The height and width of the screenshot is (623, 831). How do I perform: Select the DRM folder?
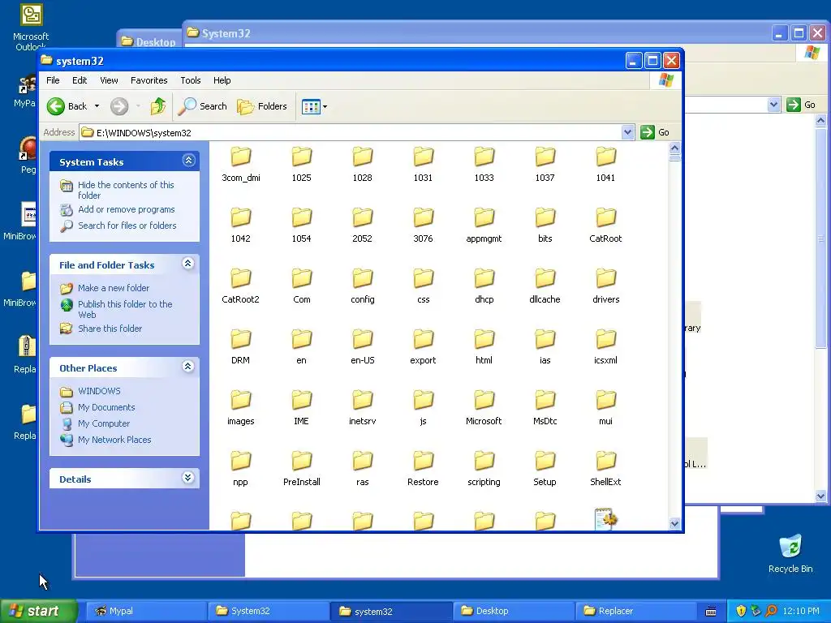[x=240, y=347]
